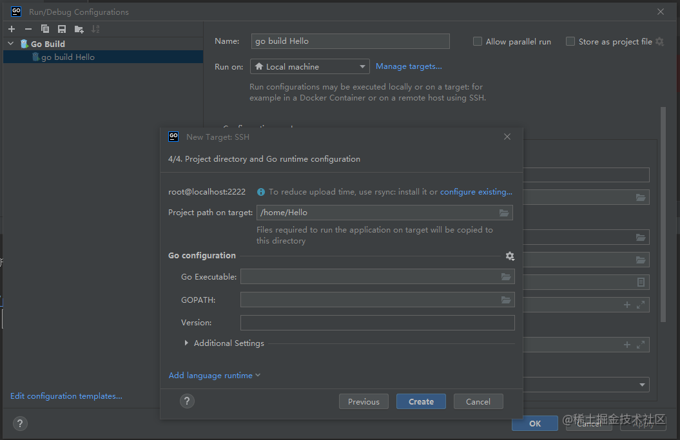Click into the Version input field

click(377, 323)
